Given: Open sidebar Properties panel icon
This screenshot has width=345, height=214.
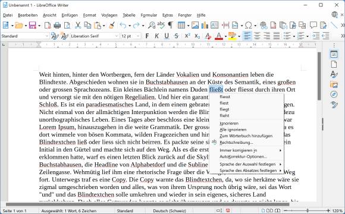Looking at the screenshot, I should pyautogui.click(x=334, y=54).
